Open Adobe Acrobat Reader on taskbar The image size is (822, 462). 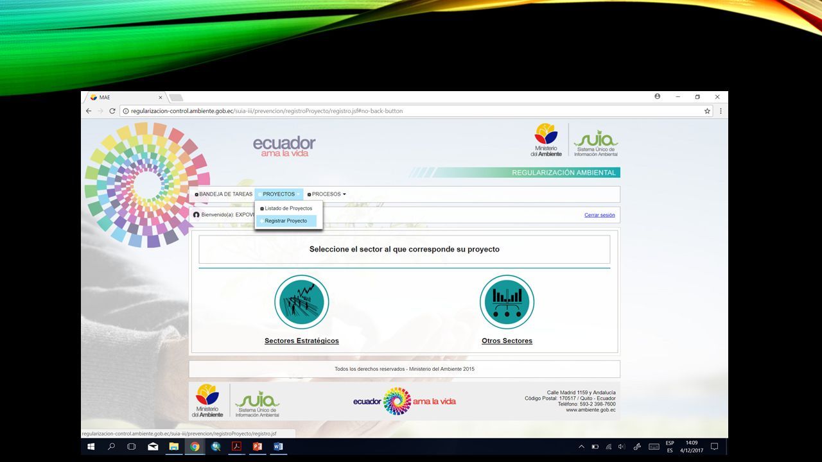[x=236, y=447]
